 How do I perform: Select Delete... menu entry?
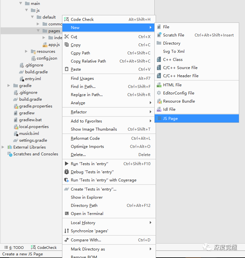click(x=109, y=154)
